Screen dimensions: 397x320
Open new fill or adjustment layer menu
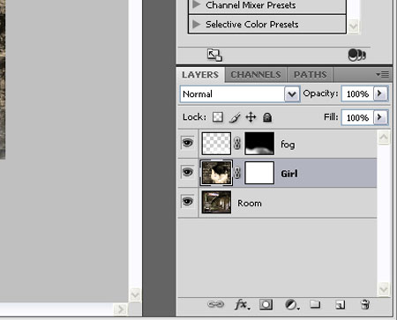point(292,305)
